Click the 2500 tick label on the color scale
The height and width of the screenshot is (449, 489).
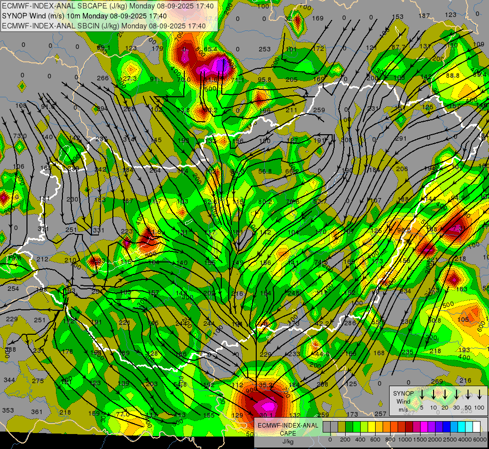tap(450, 440)
